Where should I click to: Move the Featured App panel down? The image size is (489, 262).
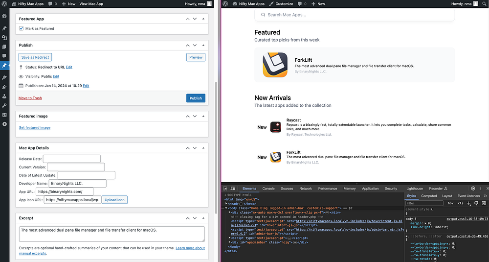point(195,19)
